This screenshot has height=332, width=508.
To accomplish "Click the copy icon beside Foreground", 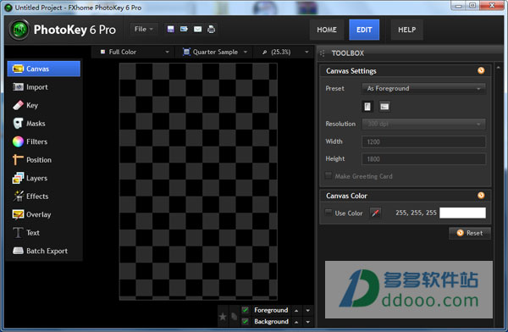I will (x=234, y=316).
